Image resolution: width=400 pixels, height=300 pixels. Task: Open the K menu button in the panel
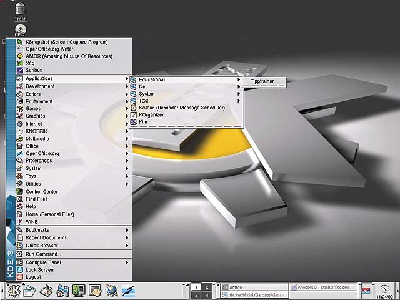coord(14,291)
